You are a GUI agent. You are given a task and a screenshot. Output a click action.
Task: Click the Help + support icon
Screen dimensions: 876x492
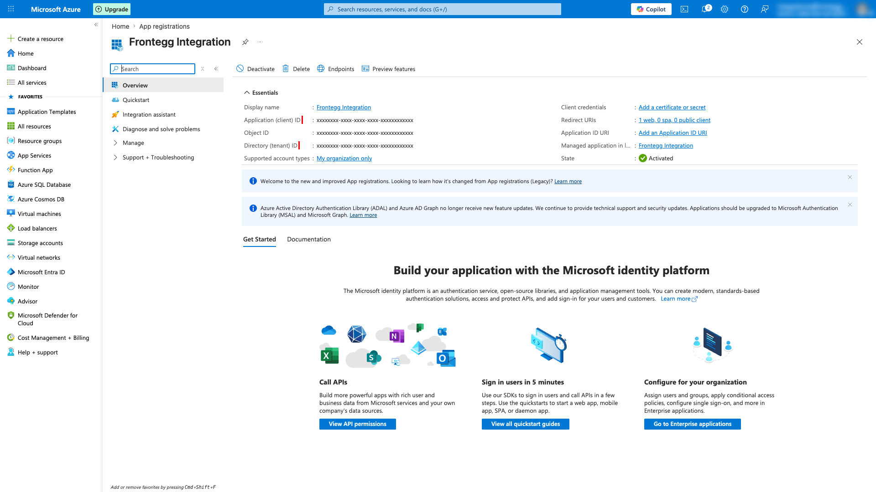coord(11,352)
